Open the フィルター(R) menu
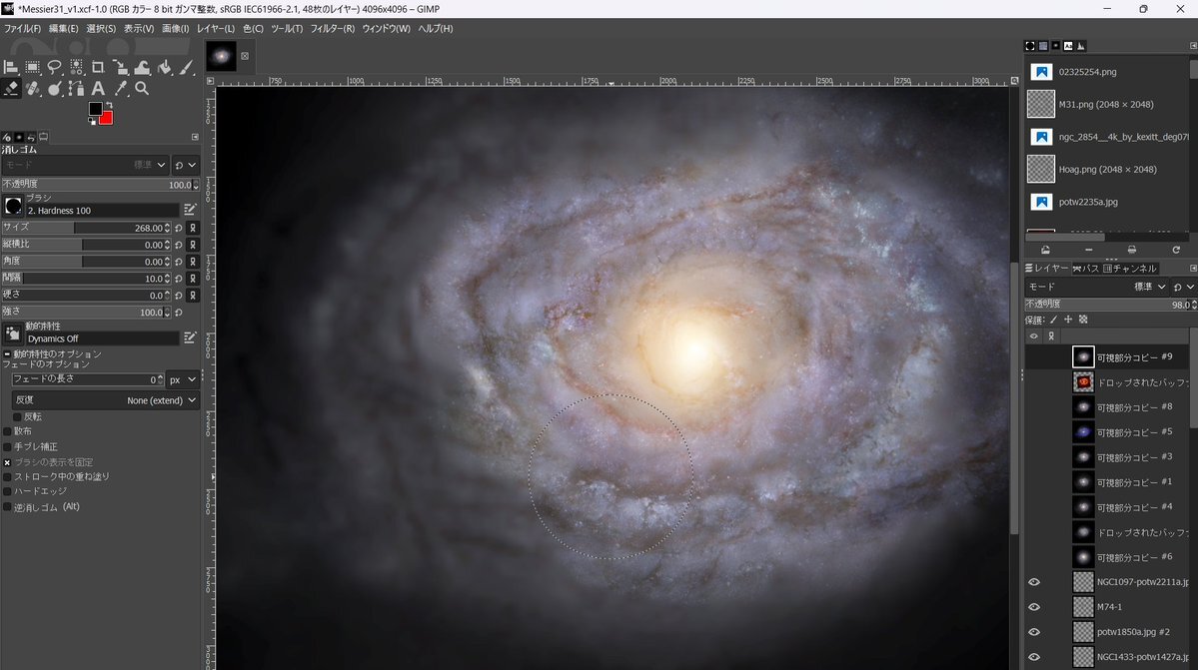 click(x=333, y=29)
